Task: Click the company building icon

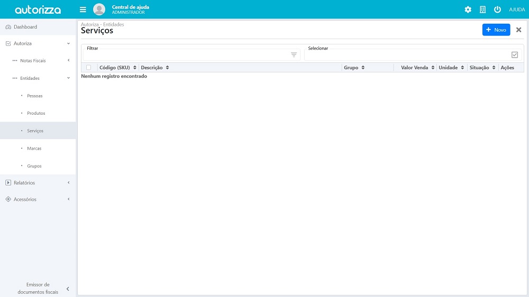Action: tap(482, 10)
